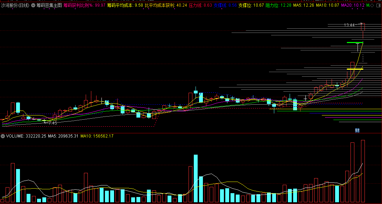
Task: Expand the VOLUME indicator dropdown arrow
Action: click(x=3, y=136)
